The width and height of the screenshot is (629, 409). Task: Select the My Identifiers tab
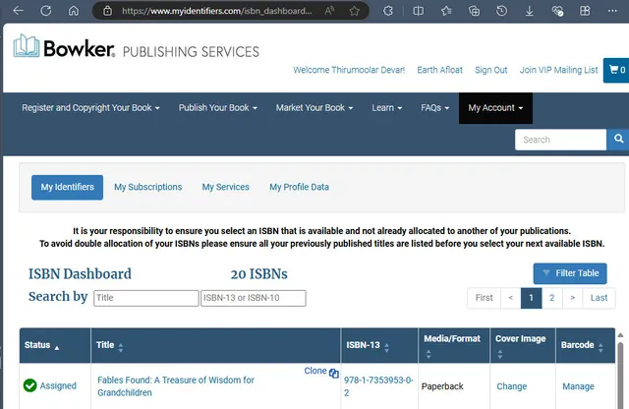(68, 187)
